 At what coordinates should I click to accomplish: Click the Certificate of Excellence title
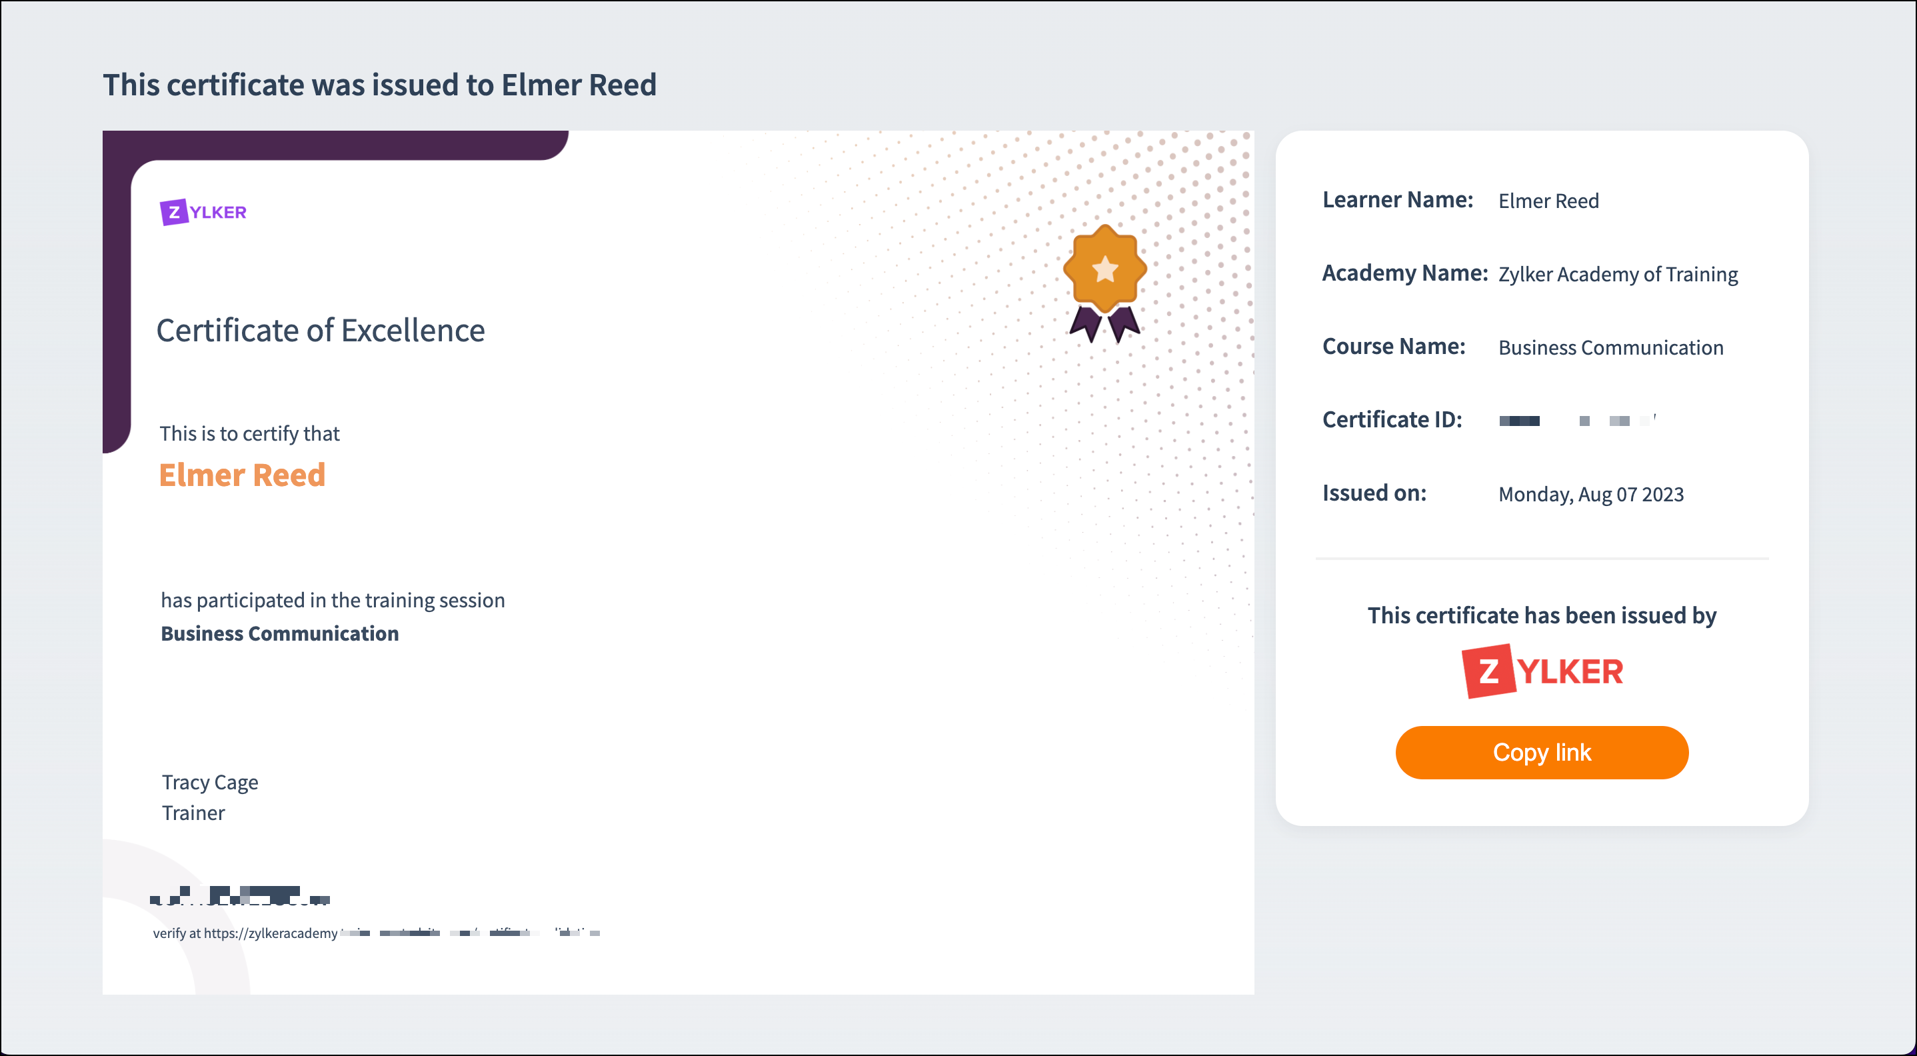pyautogui.click(x=320, y=331)
